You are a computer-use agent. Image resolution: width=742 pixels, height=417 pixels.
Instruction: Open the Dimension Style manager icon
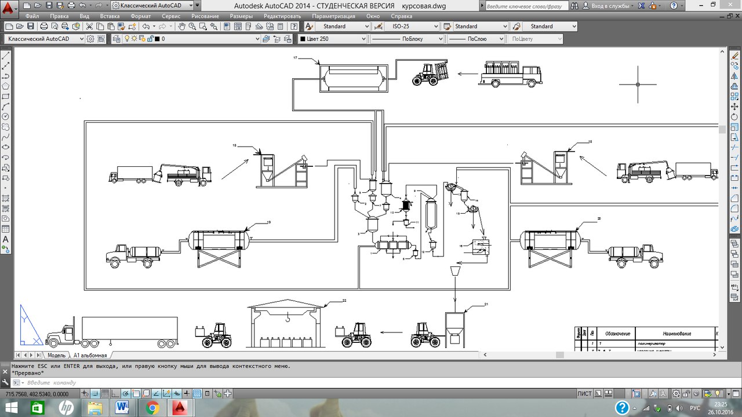[379, 27]
